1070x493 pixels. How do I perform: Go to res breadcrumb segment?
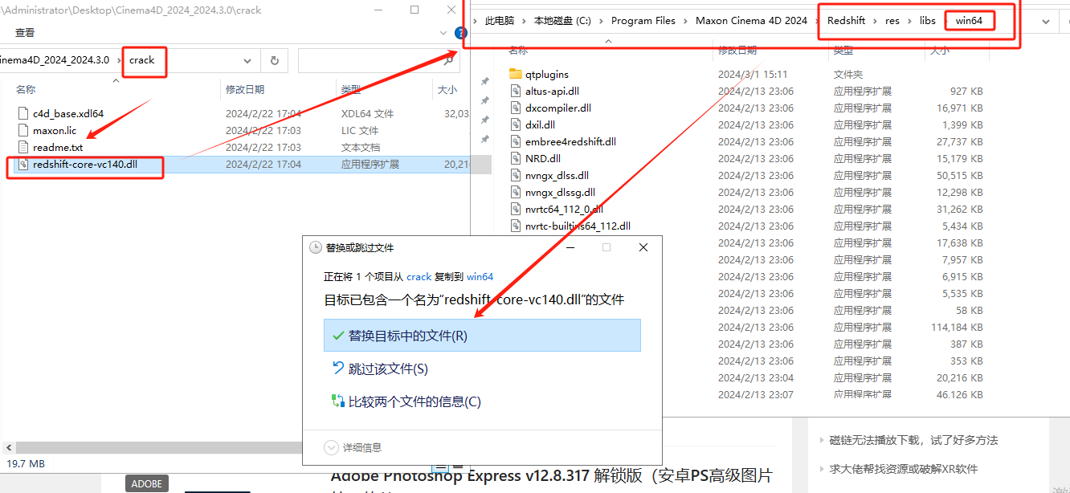pos(892,21)
